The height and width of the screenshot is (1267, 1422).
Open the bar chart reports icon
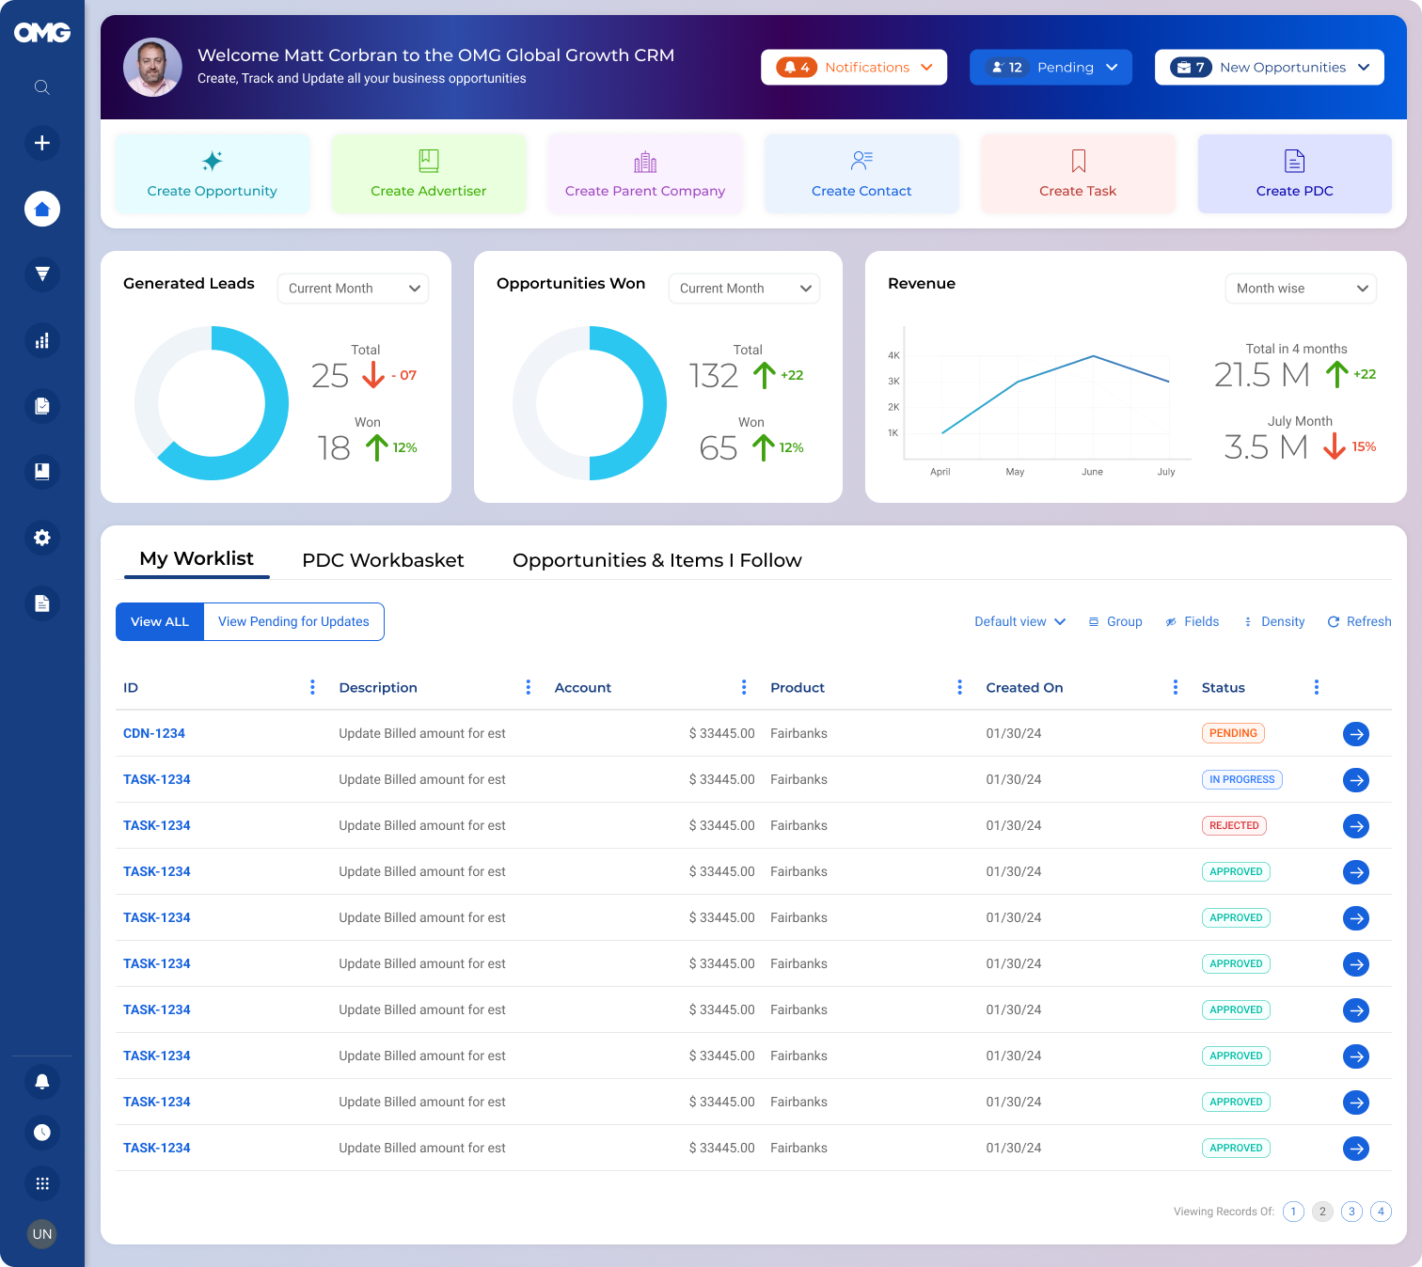point(41,340)
